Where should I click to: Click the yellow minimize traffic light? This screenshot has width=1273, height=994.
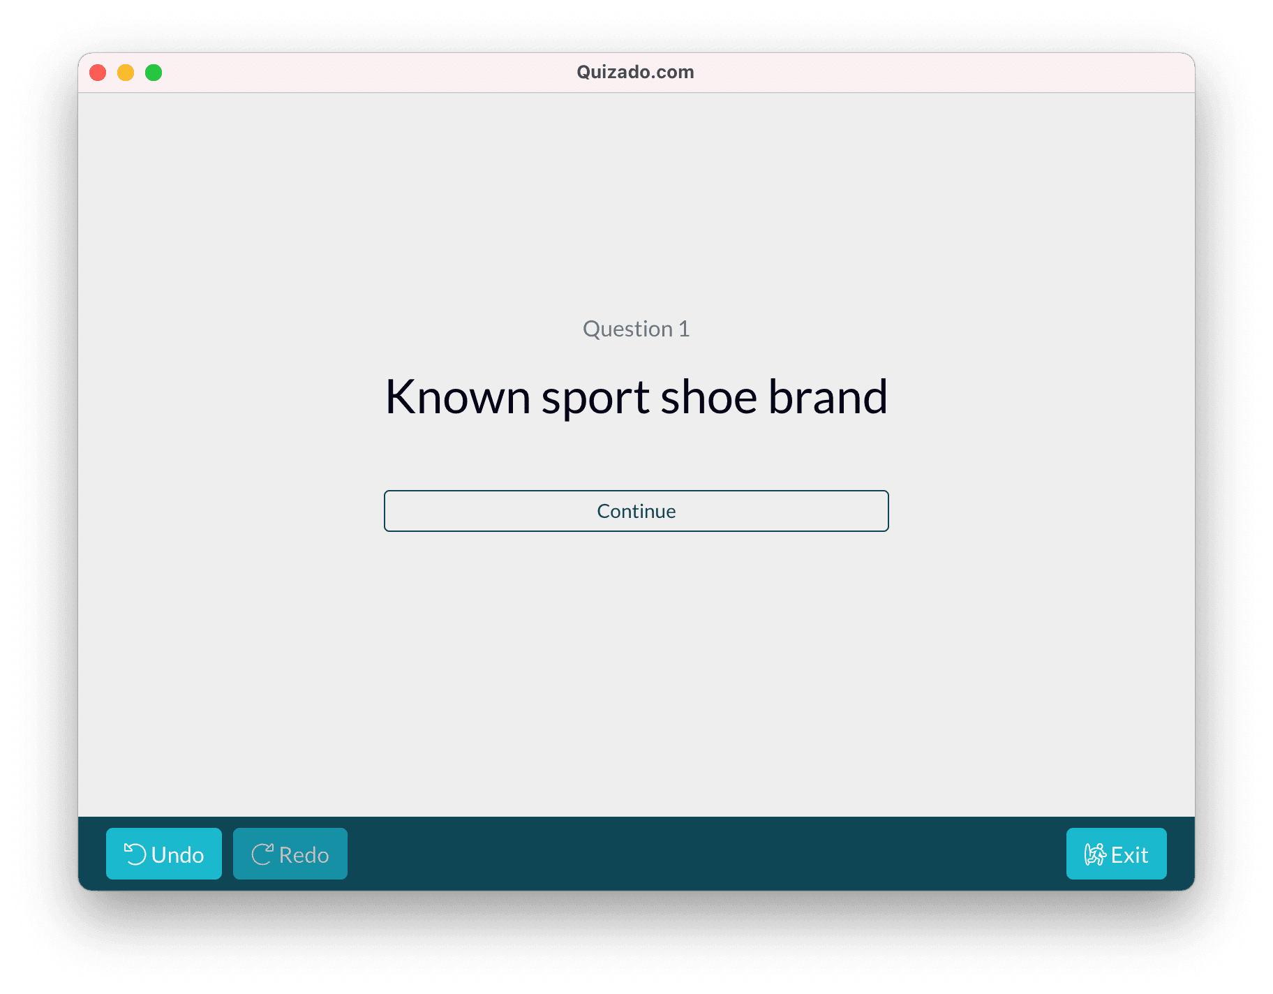click(x=126, y=72)
